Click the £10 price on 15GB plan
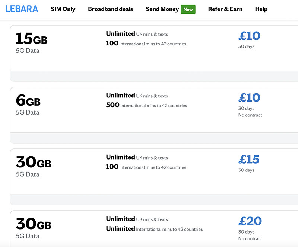Viewport: 298px width, 247px height. tap(249, 36)
